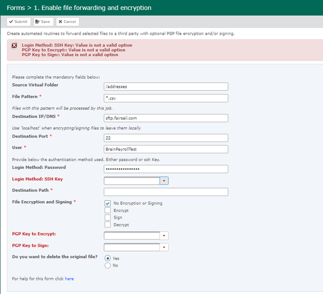Click the SSH Key combo box text area
This screenshot has height=294, width=323.
132,181
